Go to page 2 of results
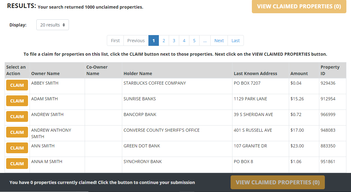Viewport: 351px width, 192px height. (163, 40)
